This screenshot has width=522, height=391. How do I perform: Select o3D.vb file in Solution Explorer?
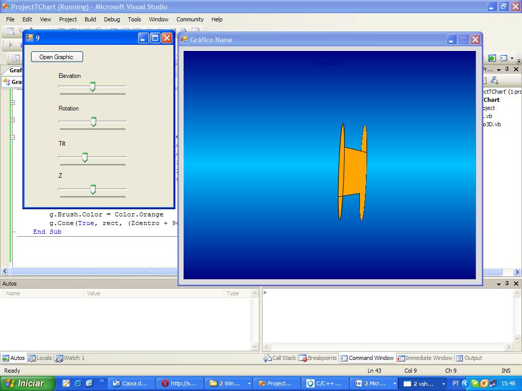pyautogui.click(x=492, y=124)
